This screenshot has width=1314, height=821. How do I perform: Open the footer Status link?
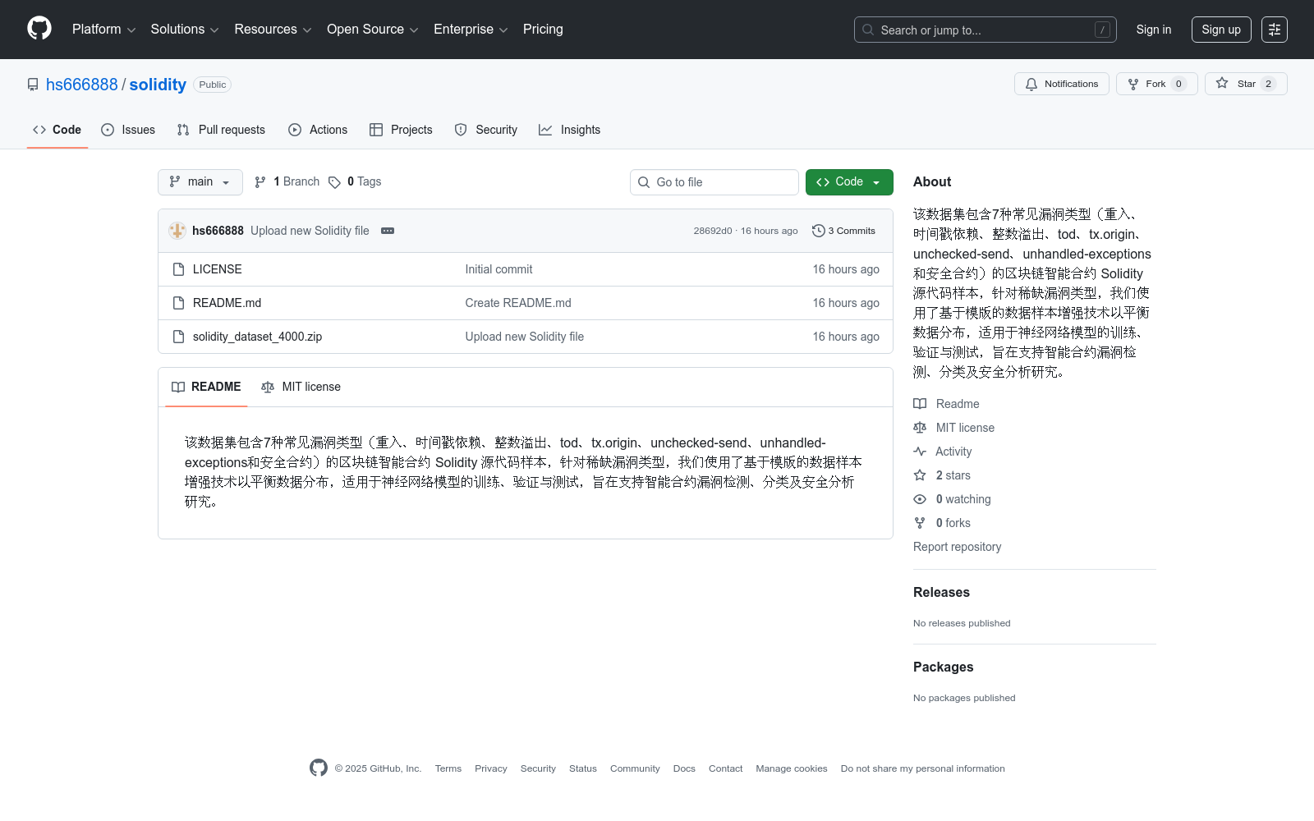click(583, 768)
